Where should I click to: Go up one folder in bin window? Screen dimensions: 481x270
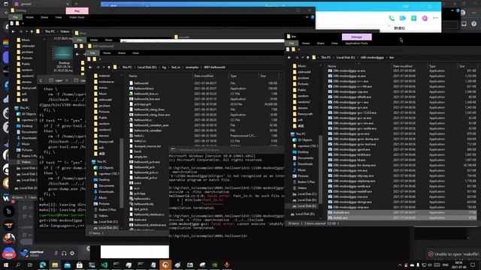307,58
